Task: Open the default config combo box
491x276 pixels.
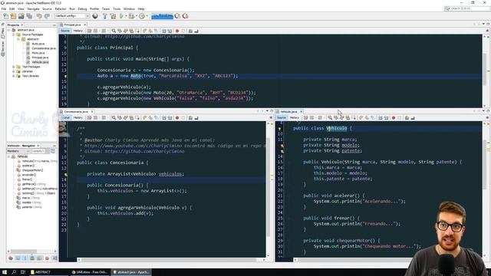Action: click(72, 16)
